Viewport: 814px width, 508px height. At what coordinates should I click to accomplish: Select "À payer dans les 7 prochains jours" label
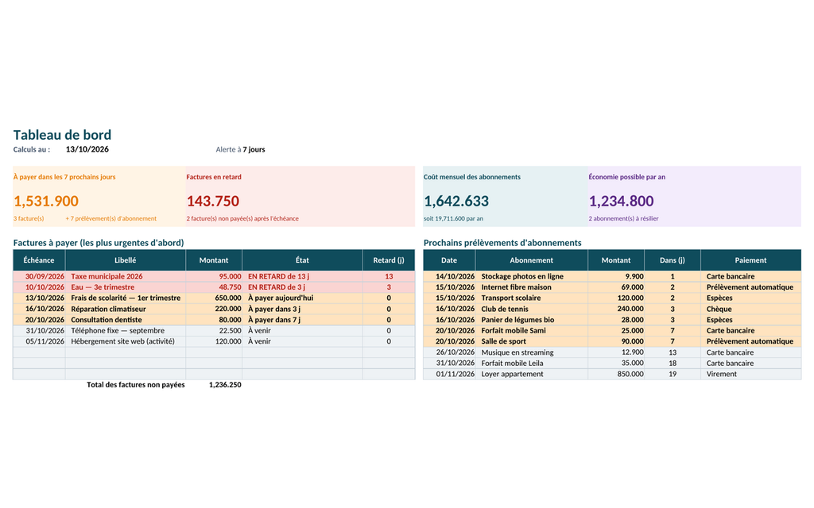click(x=64, y=177)
